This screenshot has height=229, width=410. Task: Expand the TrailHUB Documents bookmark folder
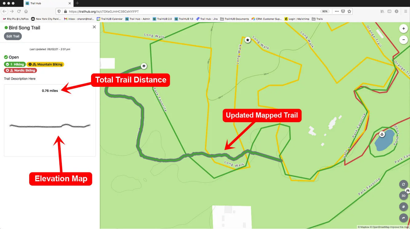pos(234,19)
